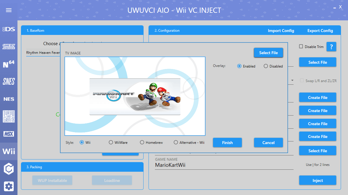
Task: Toggle Swap L/R and ZL/ZR checkbox
Action: [302, 81]
